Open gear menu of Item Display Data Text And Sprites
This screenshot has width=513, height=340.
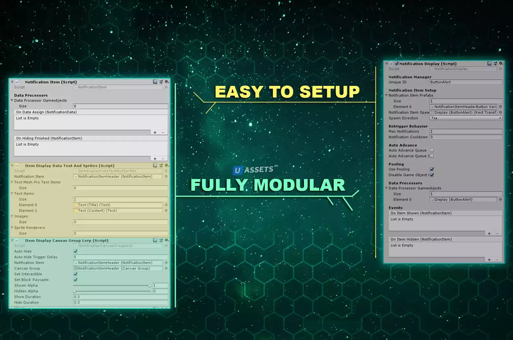click(167, 165)
